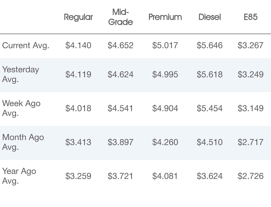The width and height of the screenshot is (271, 207).
Task: Click the Premium column header
Action: click(165, 17)
